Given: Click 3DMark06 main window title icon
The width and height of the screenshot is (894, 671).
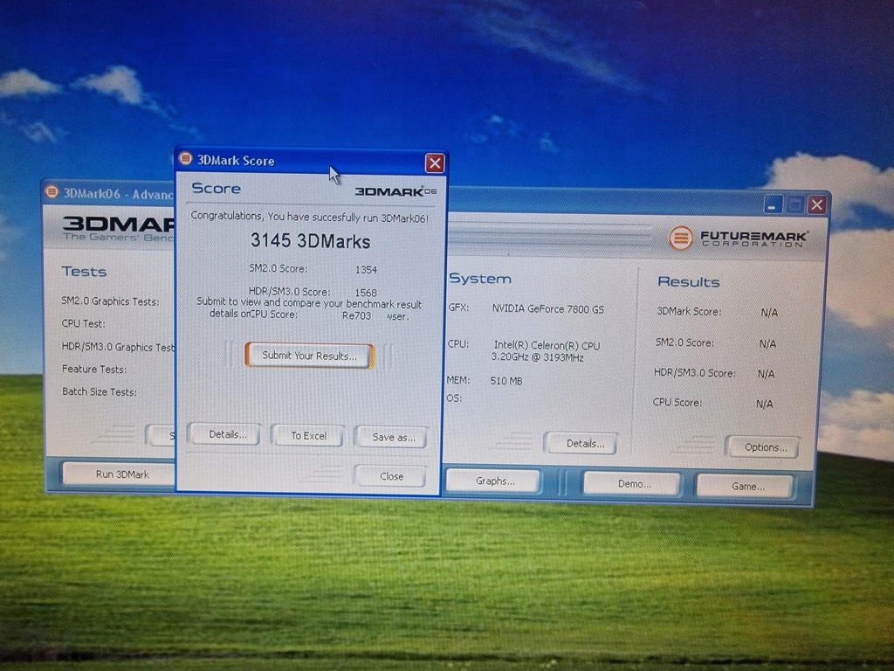Looking at the screenshot, I should click(x=52, y=191).
